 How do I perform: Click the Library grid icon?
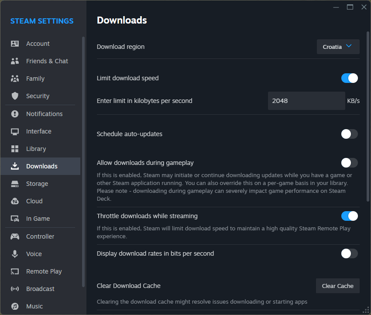[x=15, y=149]
